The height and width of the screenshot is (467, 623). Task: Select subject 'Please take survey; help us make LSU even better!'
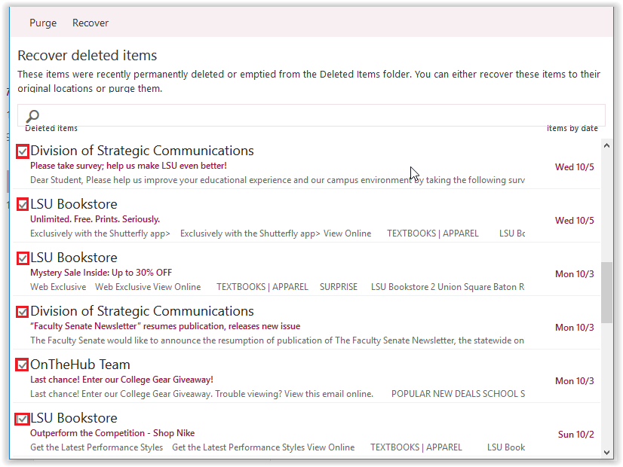coord(128,166)
